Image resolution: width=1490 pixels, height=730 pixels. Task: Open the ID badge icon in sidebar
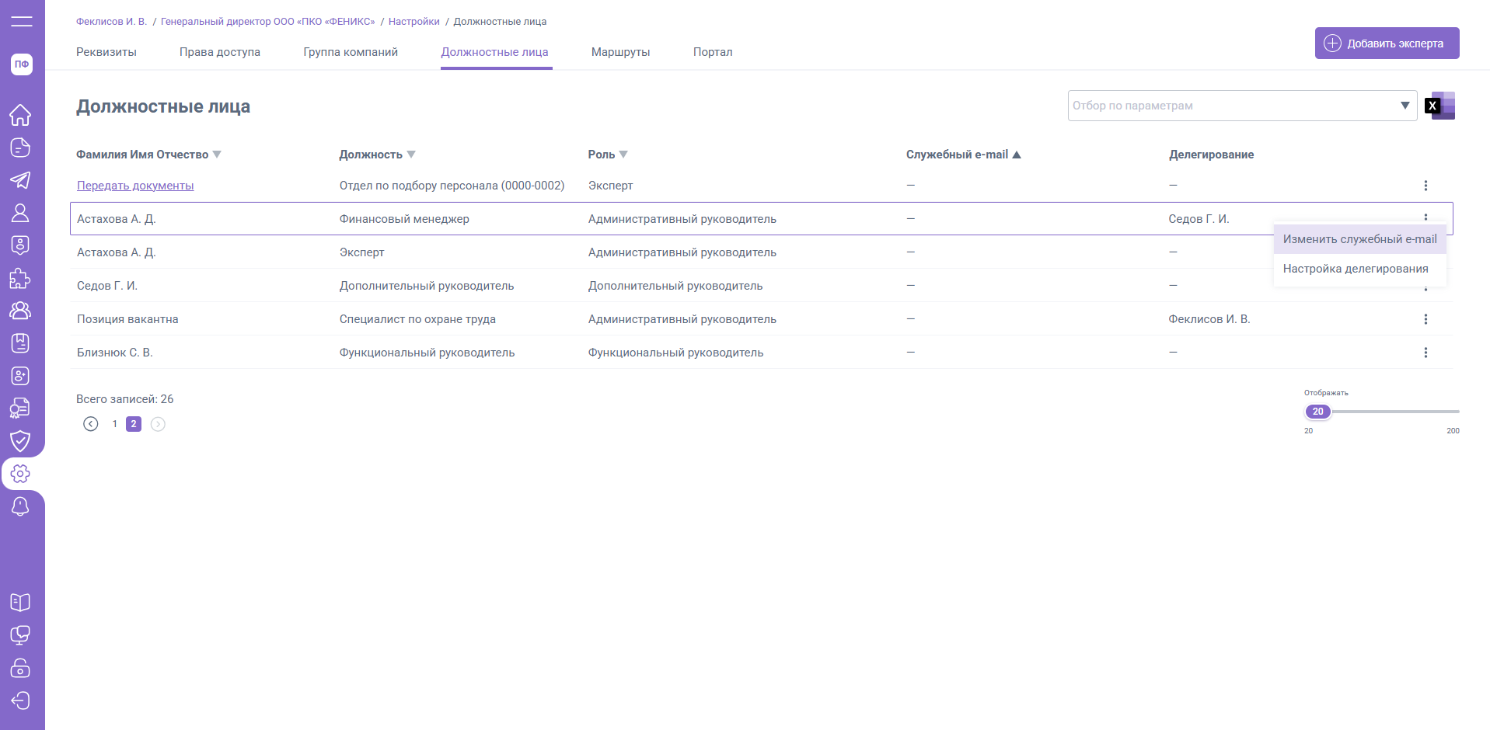pos(20,245)
